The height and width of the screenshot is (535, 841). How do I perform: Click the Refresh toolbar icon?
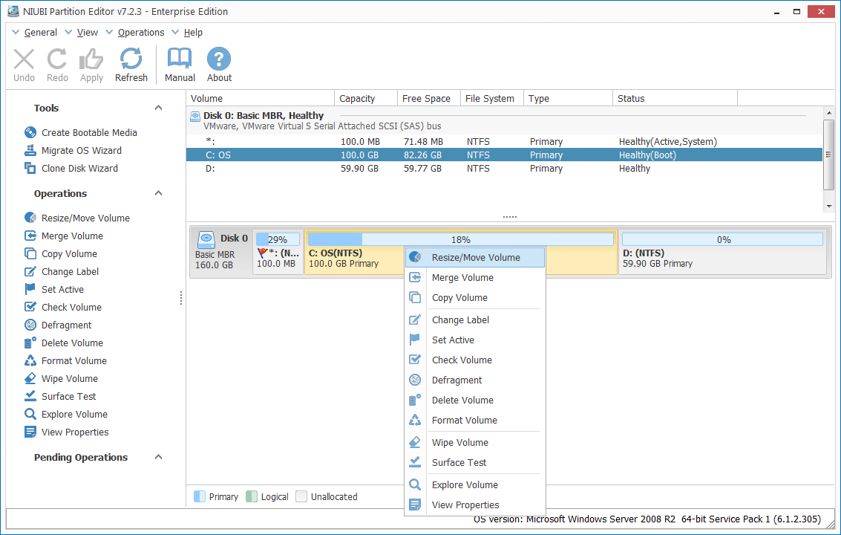click(x=131, y=59)
